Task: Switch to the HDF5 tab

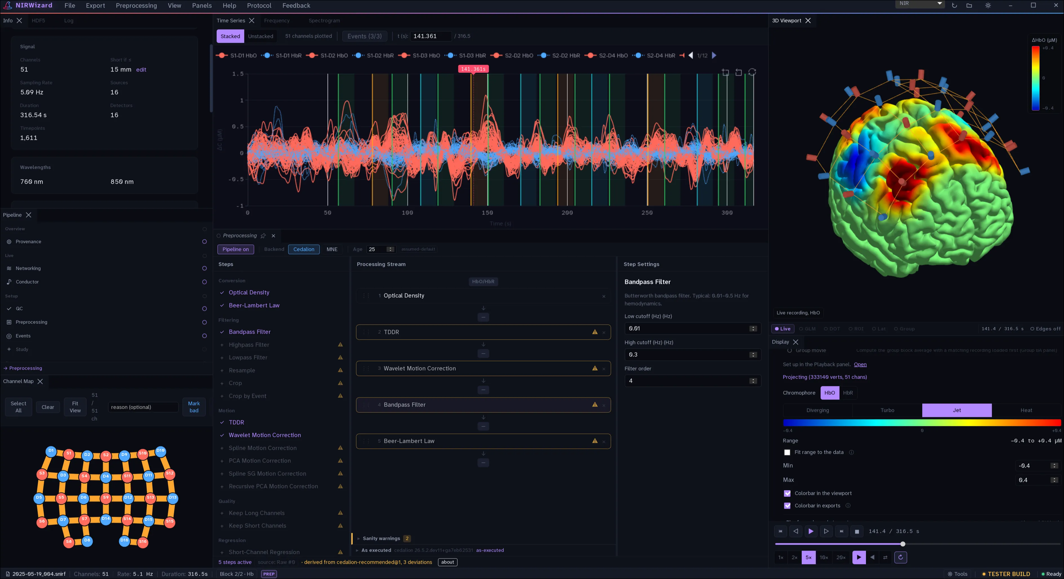Action: (x=38, y=21)
